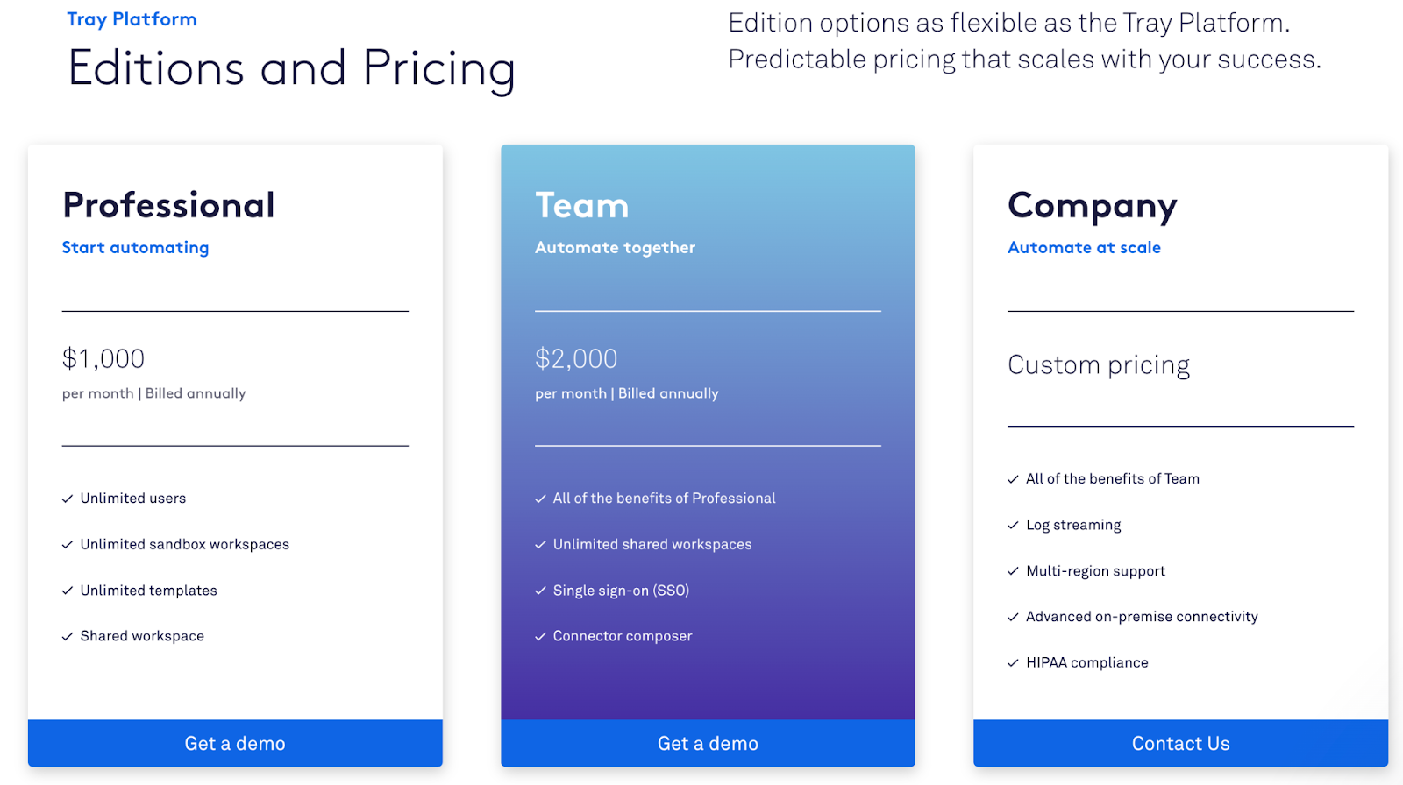Image resolution: width=1403 pixels, height=785 pixels.
Task: Click the $2,000 Team price
Action: tap(576, 358)
